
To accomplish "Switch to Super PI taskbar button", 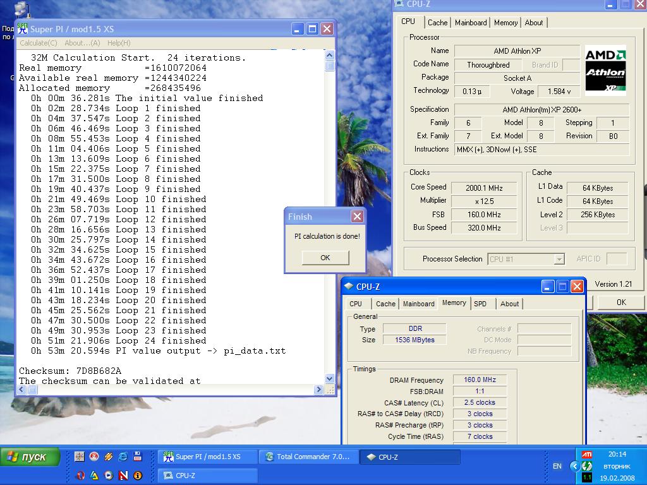I will [x=207, y=457].
